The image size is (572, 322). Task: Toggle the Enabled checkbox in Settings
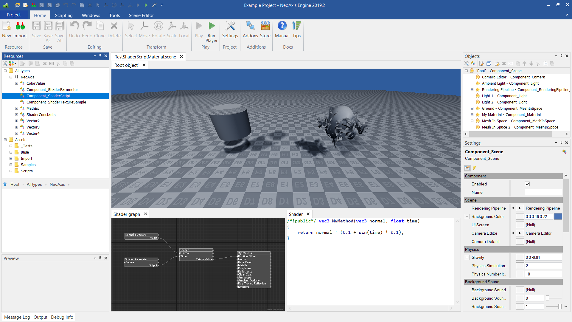[527, 184]
